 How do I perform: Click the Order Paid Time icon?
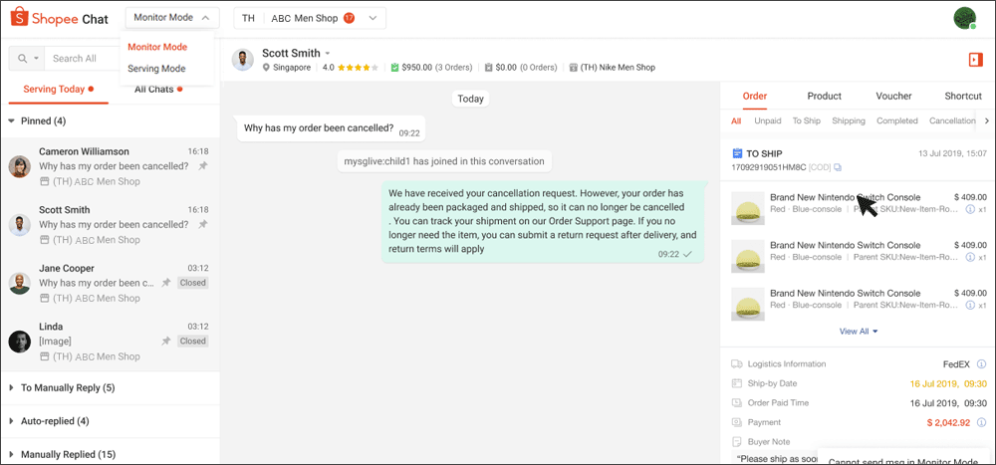coord(737,402)
